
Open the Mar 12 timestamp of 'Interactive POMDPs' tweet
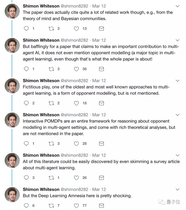point(99,115)
